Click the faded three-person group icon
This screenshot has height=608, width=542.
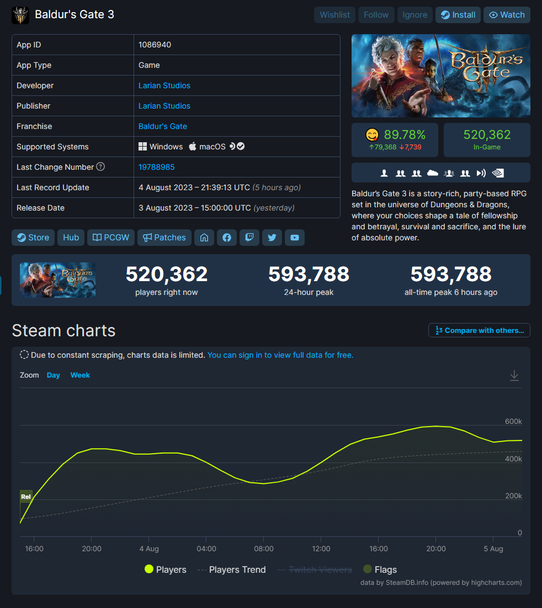tap(449, 173)
